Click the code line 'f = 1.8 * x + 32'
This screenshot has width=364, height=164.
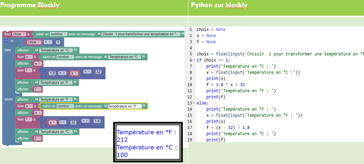pyautogui.click(x=226, y=85)
